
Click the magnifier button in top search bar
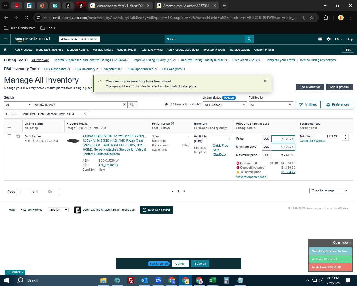(x=249, y=39)
